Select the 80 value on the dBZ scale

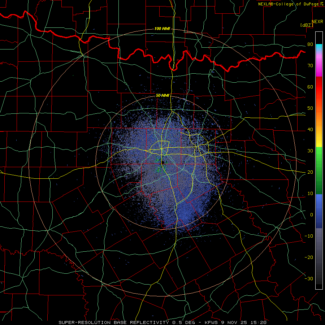[310, 44]
